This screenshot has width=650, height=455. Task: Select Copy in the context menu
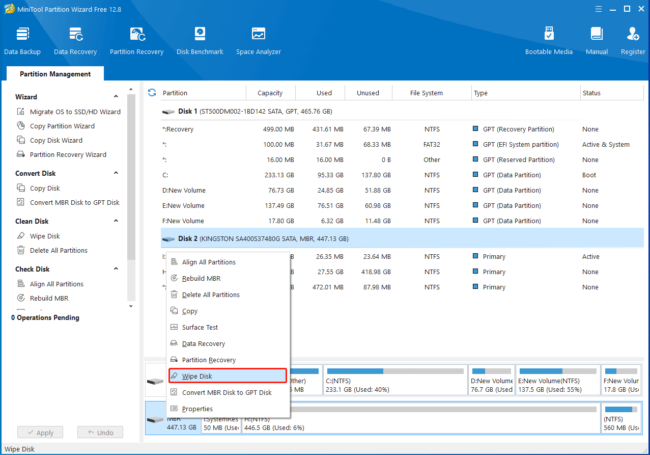click(x=228, y=311)
